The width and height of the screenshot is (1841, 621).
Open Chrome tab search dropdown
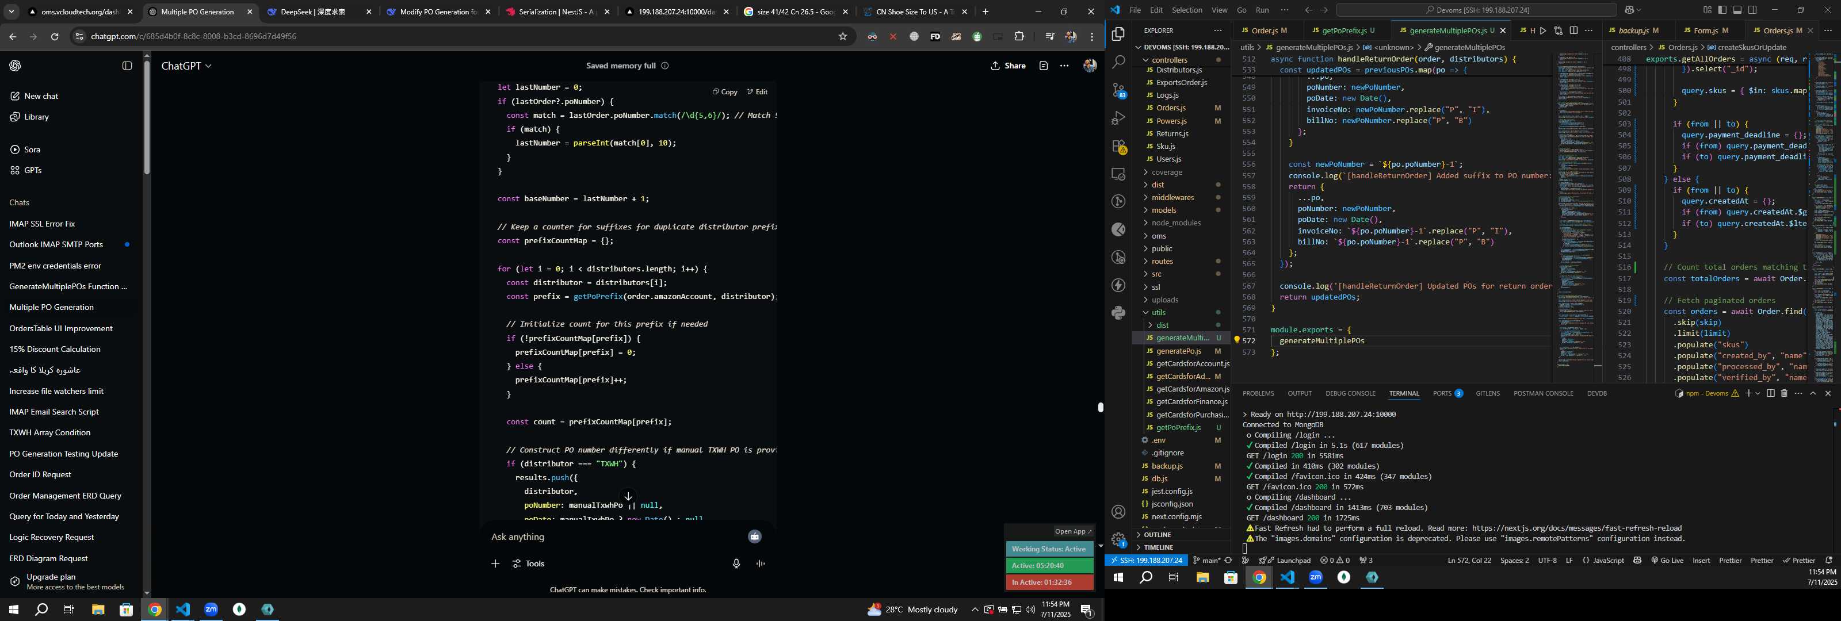click(12, 12)
